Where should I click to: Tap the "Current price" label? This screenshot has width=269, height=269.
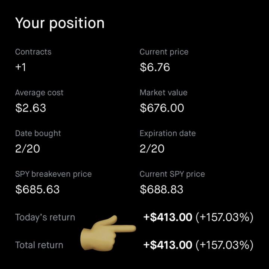pyautogui.click(x=164, y=52)
